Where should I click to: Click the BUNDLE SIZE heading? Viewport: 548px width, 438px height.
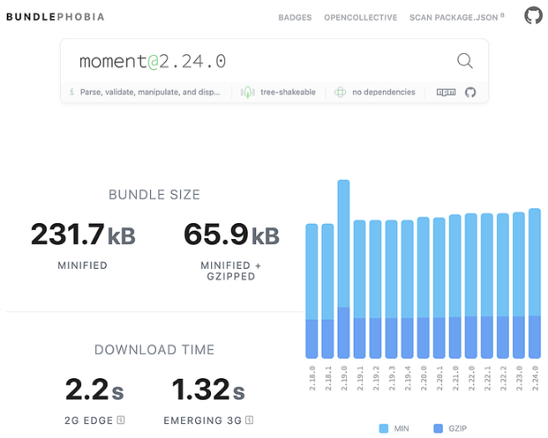click(154, 195)
